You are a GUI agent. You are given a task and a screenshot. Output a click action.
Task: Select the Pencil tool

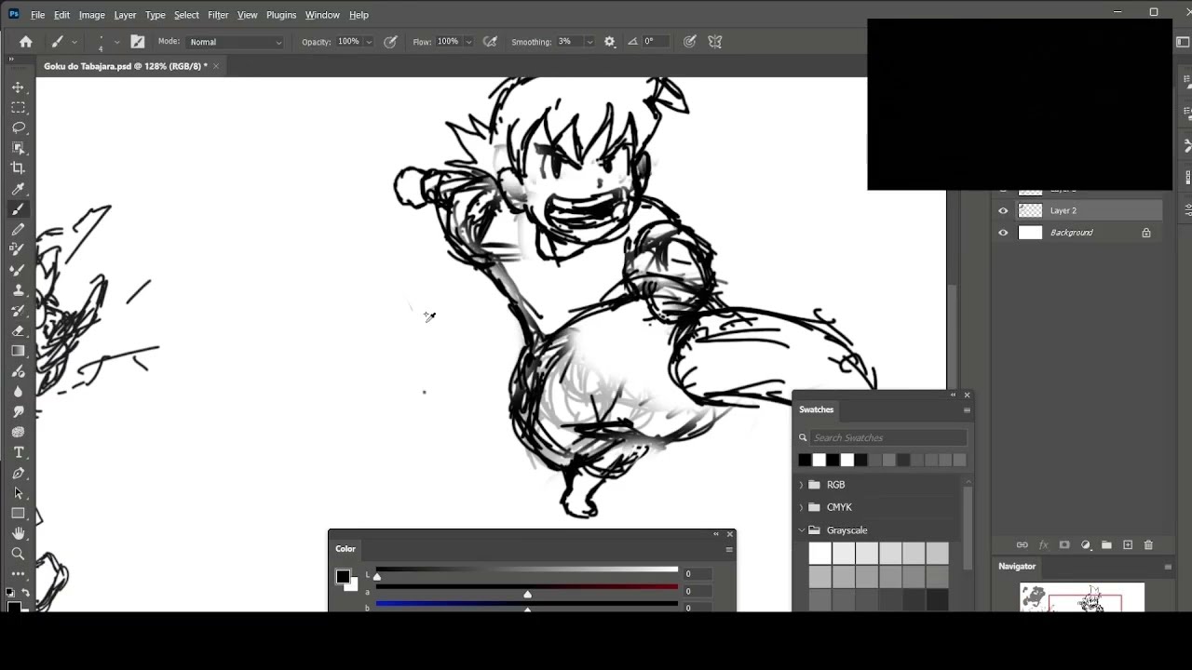18,229
